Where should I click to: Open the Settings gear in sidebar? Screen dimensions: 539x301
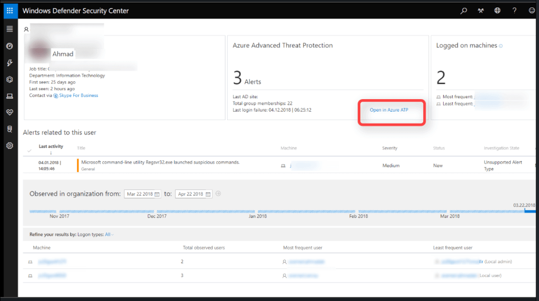click(x=9, y=146)
